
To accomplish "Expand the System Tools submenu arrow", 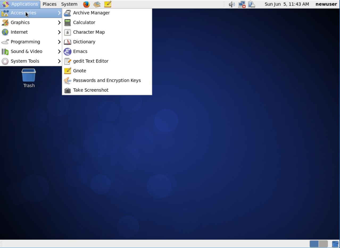I will [59, 61].
